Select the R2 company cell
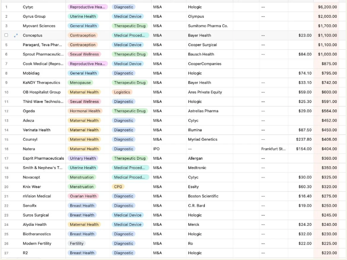The image size is (347, 260). 25,253
